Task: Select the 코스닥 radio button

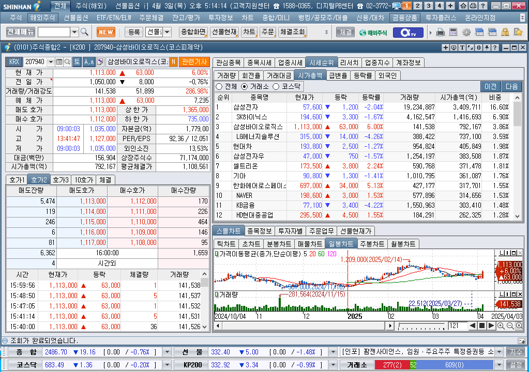Action: coord(276,87)
